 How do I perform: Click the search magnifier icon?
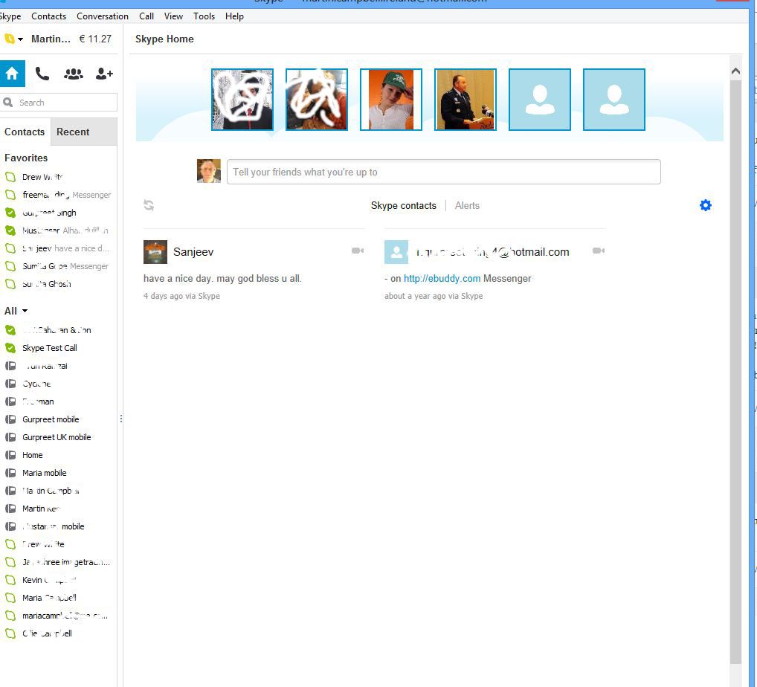click(8, 103)
